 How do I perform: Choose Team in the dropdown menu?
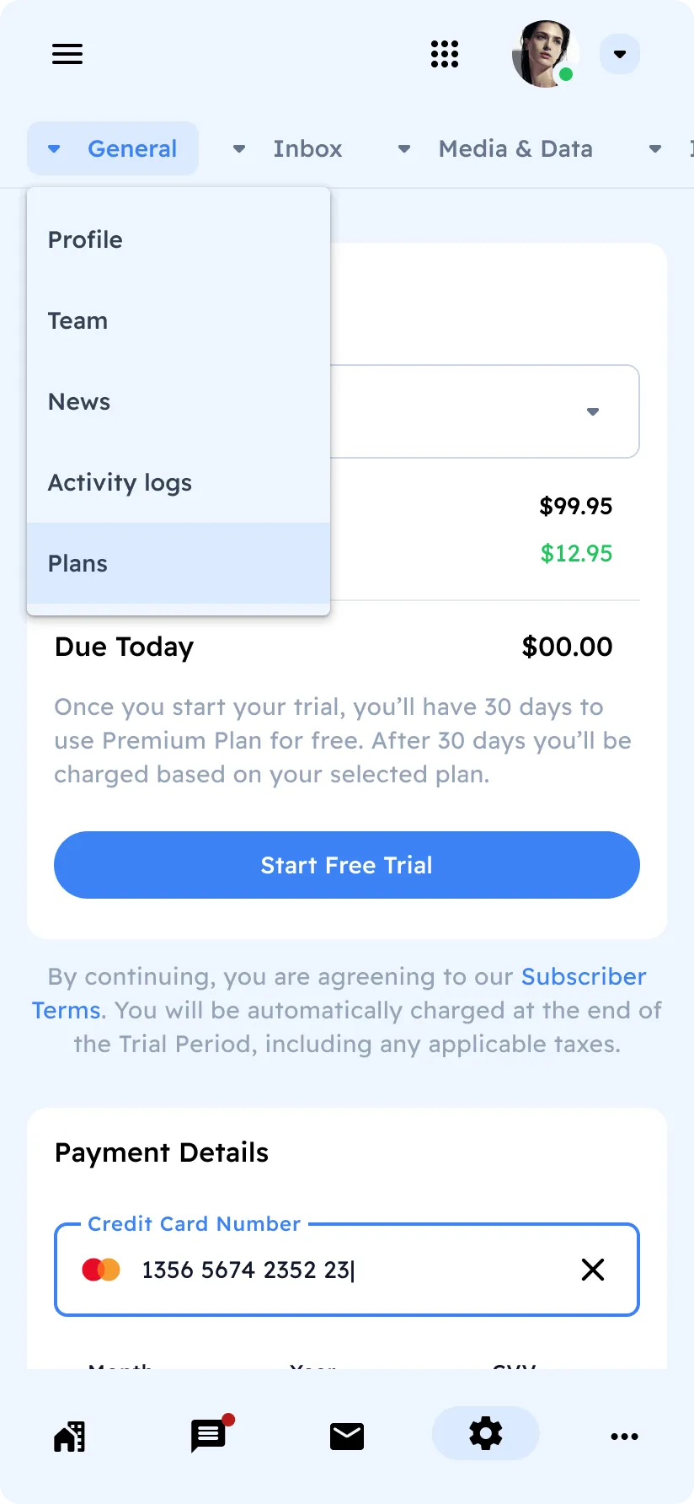(77, 320)
